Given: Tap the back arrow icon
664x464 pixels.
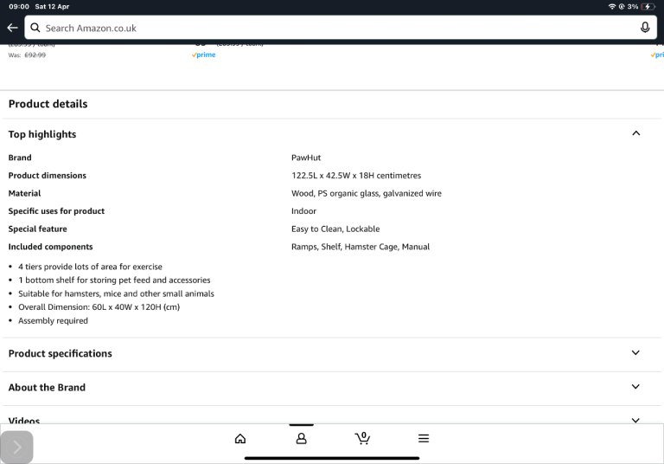Looking at the screenshot, I should [11, 28].
